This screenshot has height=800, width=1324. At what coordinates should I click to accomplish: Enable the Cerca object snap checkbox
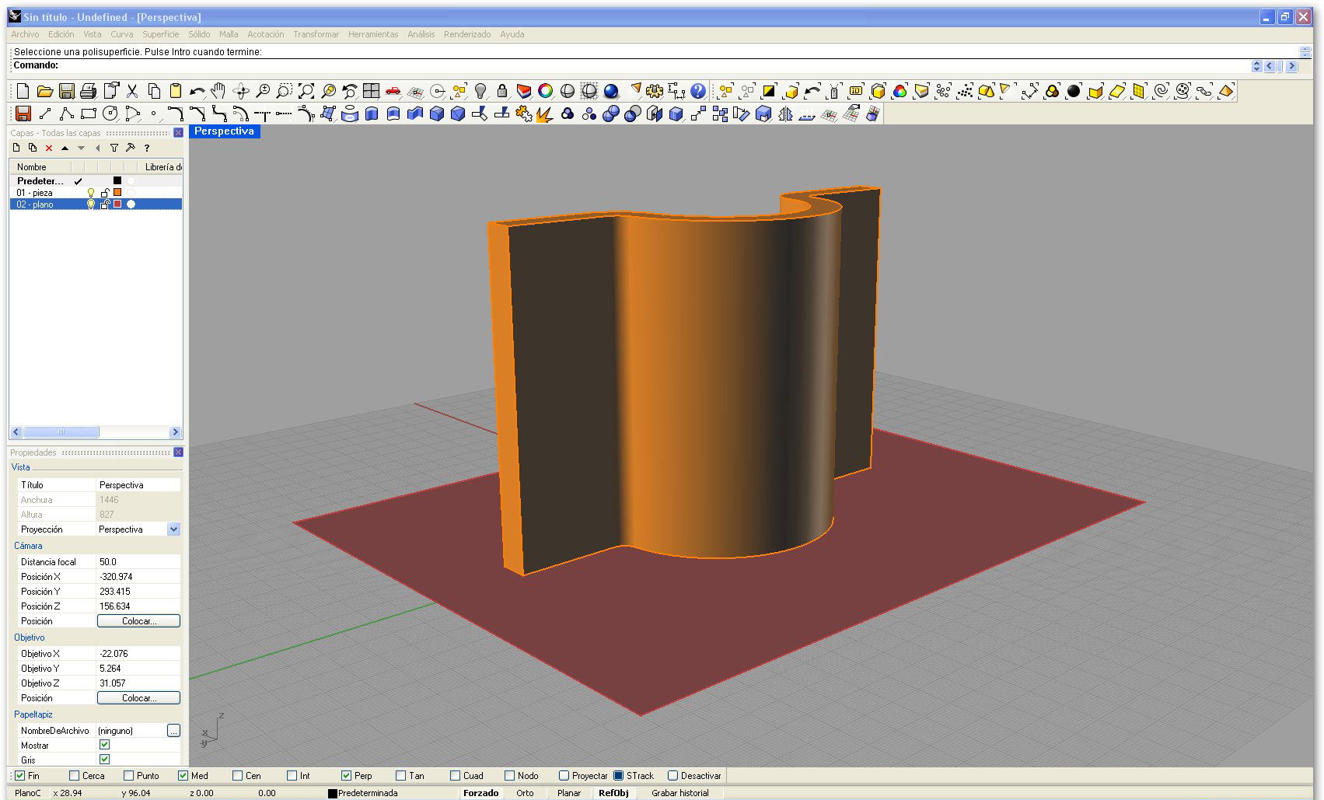[75, 775]
